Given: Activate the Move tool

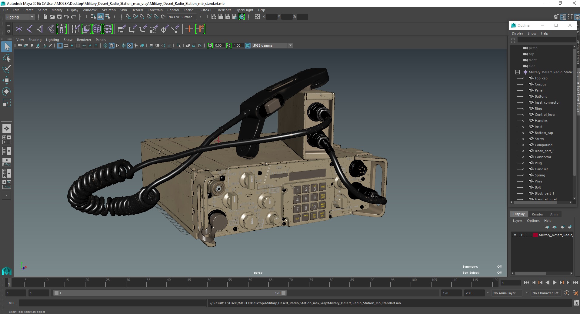Looking at the screenshot, I should tap(7, 80).
